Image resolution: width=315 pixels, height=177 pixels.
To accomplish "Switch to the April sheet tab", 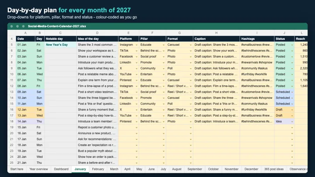I will coord(127,169).
